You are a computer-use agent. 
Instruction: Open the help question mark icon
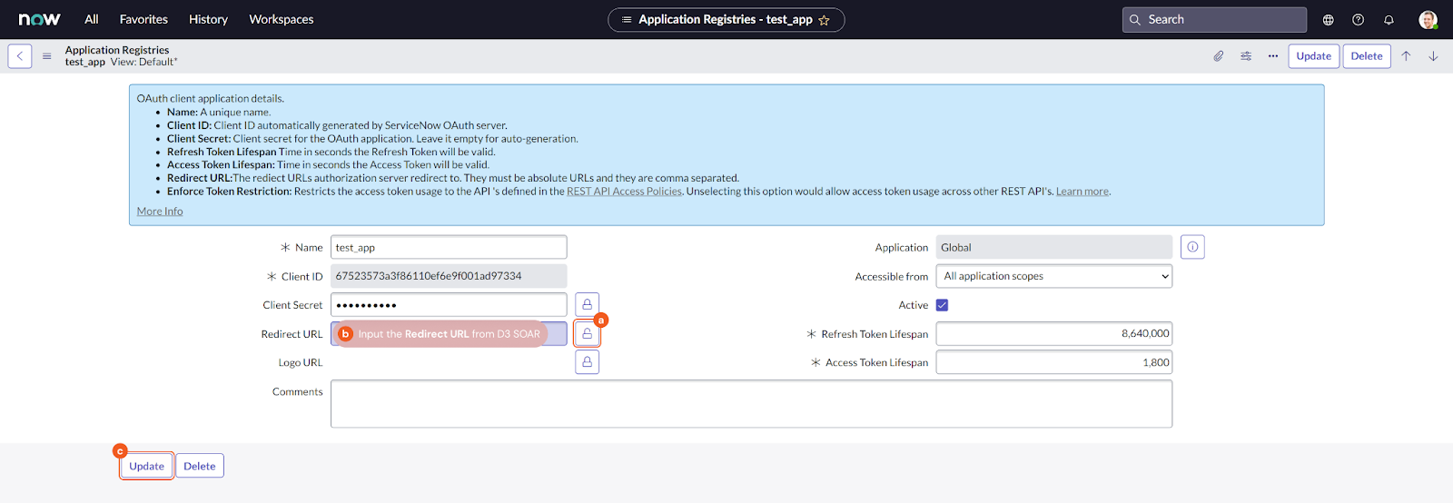(1358, 20)
